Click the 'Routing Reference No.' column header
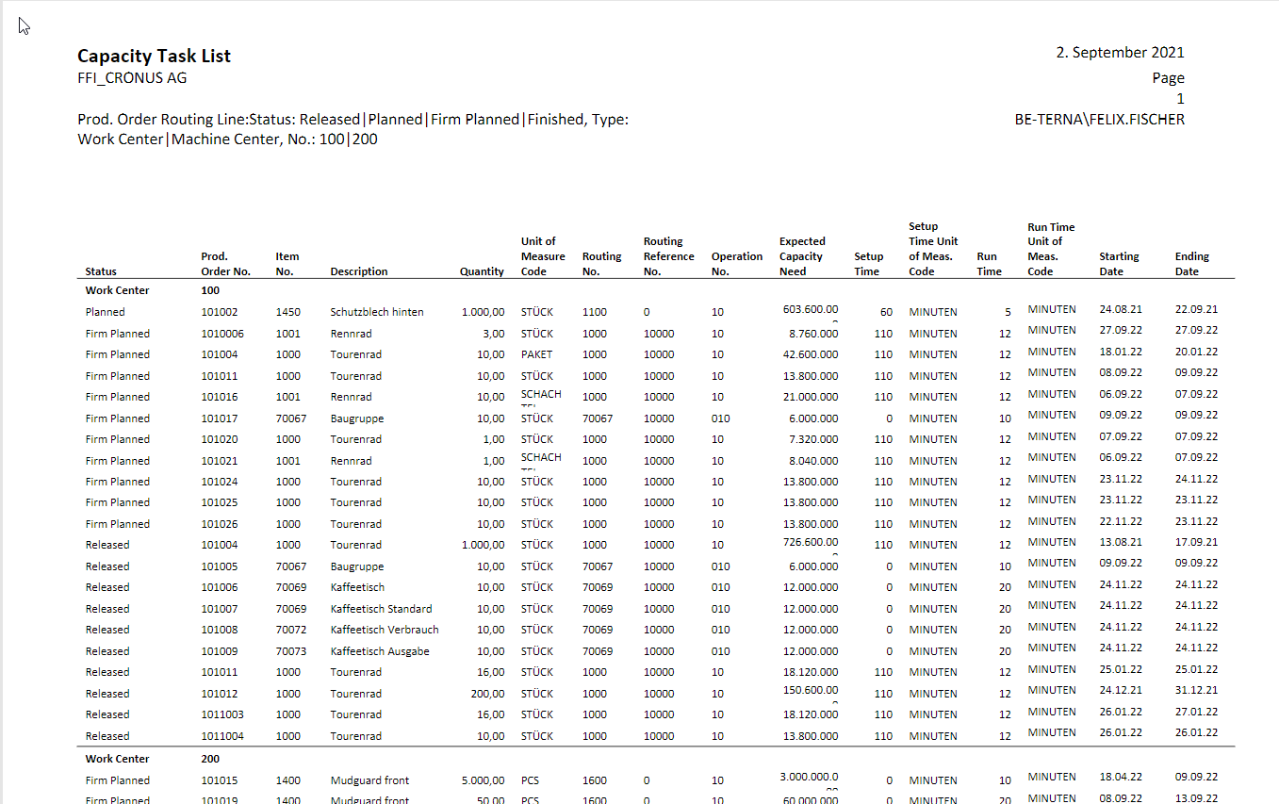The image size is (1279, 804). (x=668, y=256)
